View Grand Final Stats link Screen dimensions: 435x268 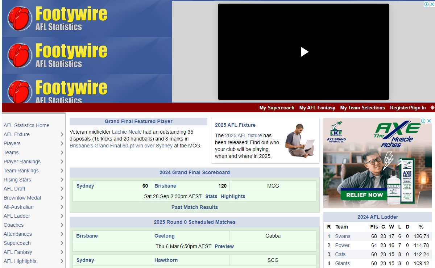211,196
